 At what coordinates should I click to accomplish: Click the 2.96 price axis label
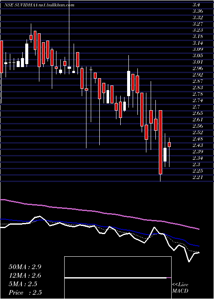pos(198,68)
